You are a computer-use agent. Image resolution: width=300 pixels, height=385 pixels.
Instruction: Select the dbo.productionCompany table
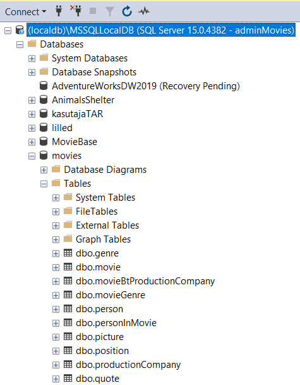point(128,365)
